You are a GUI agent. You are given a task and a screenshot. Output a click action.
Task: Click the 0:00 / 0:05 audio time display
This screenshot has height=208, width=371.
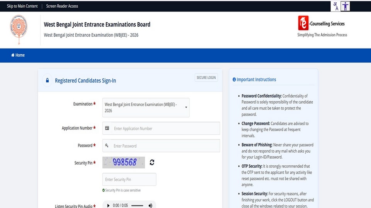121,206
